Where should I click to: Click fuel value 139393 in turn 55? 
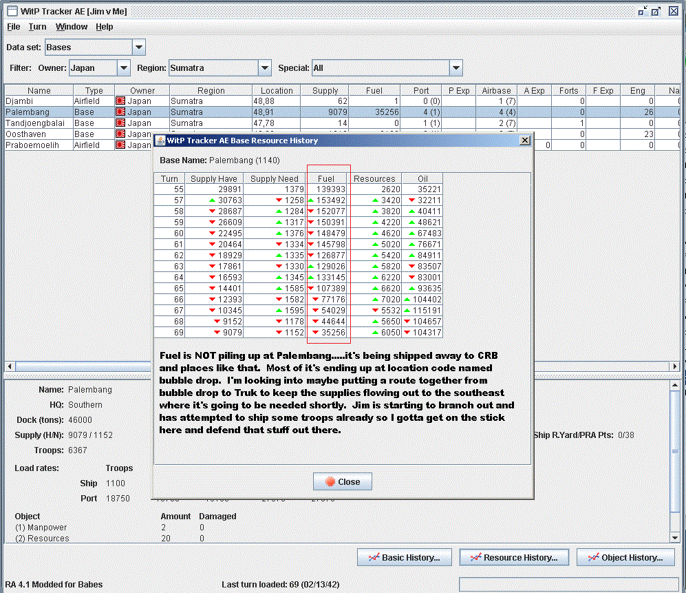click(331, 189)
